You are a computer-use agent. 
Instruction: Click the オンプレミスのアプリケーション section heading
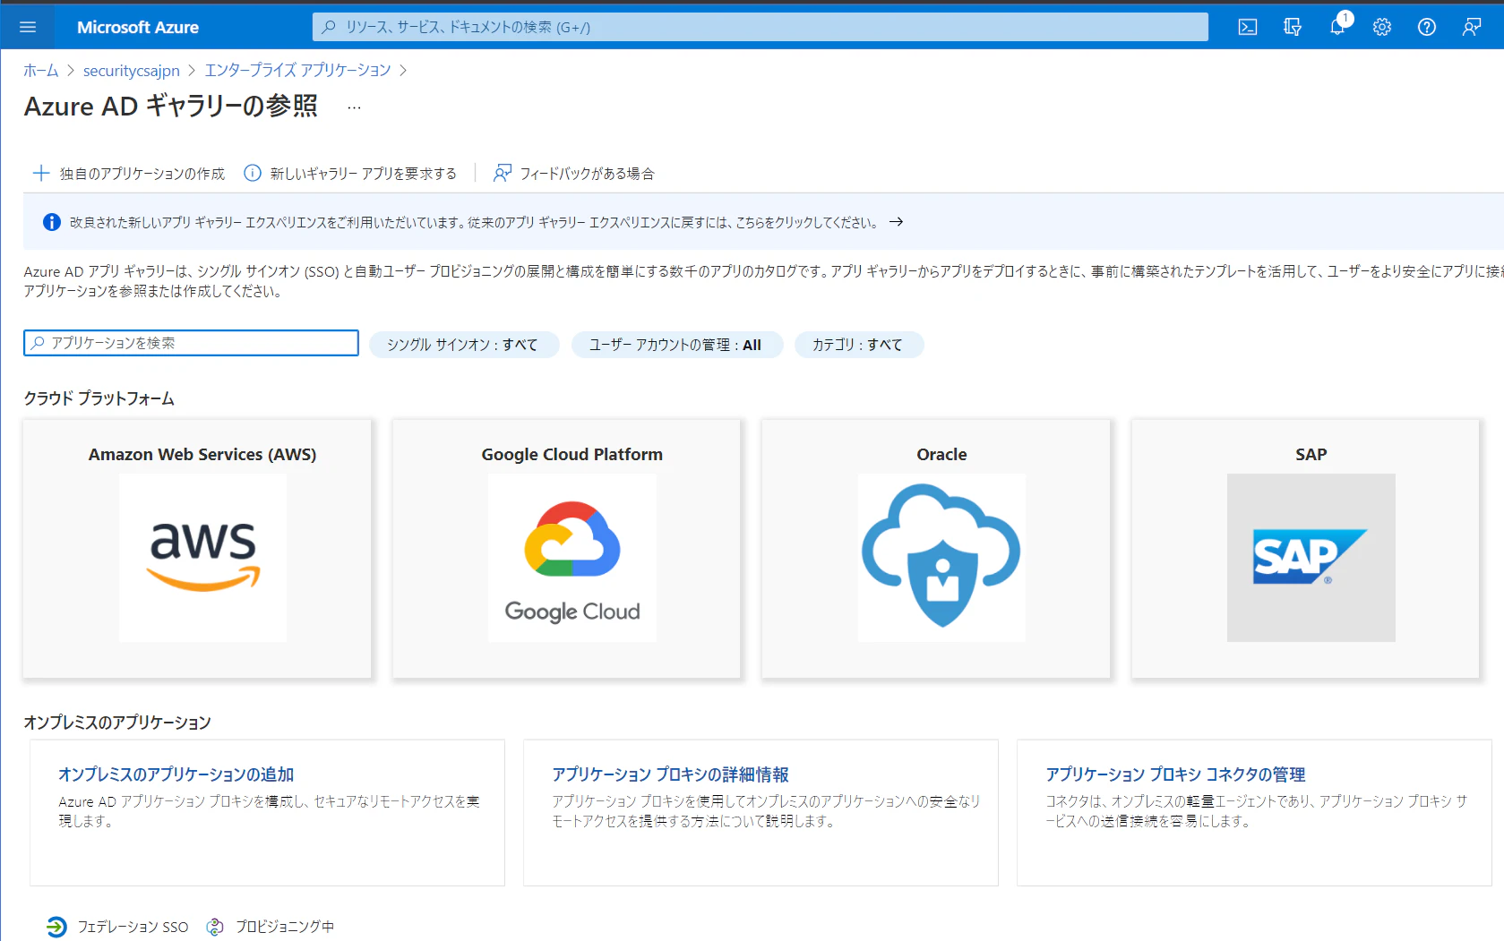pyautogui.click(x=117, y=723)
